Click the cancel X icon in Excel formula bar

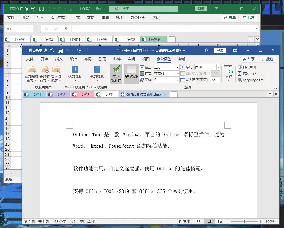click(46, 29)
